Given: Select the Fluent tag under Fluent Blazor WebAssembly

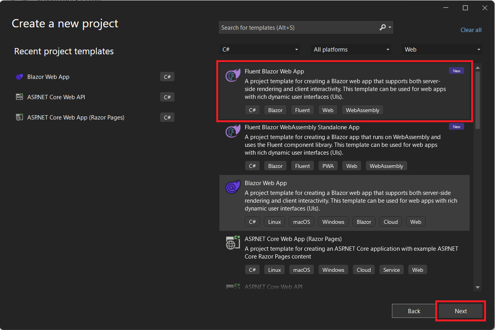Looking at the screenshot, I should click(x=302, y=166).
